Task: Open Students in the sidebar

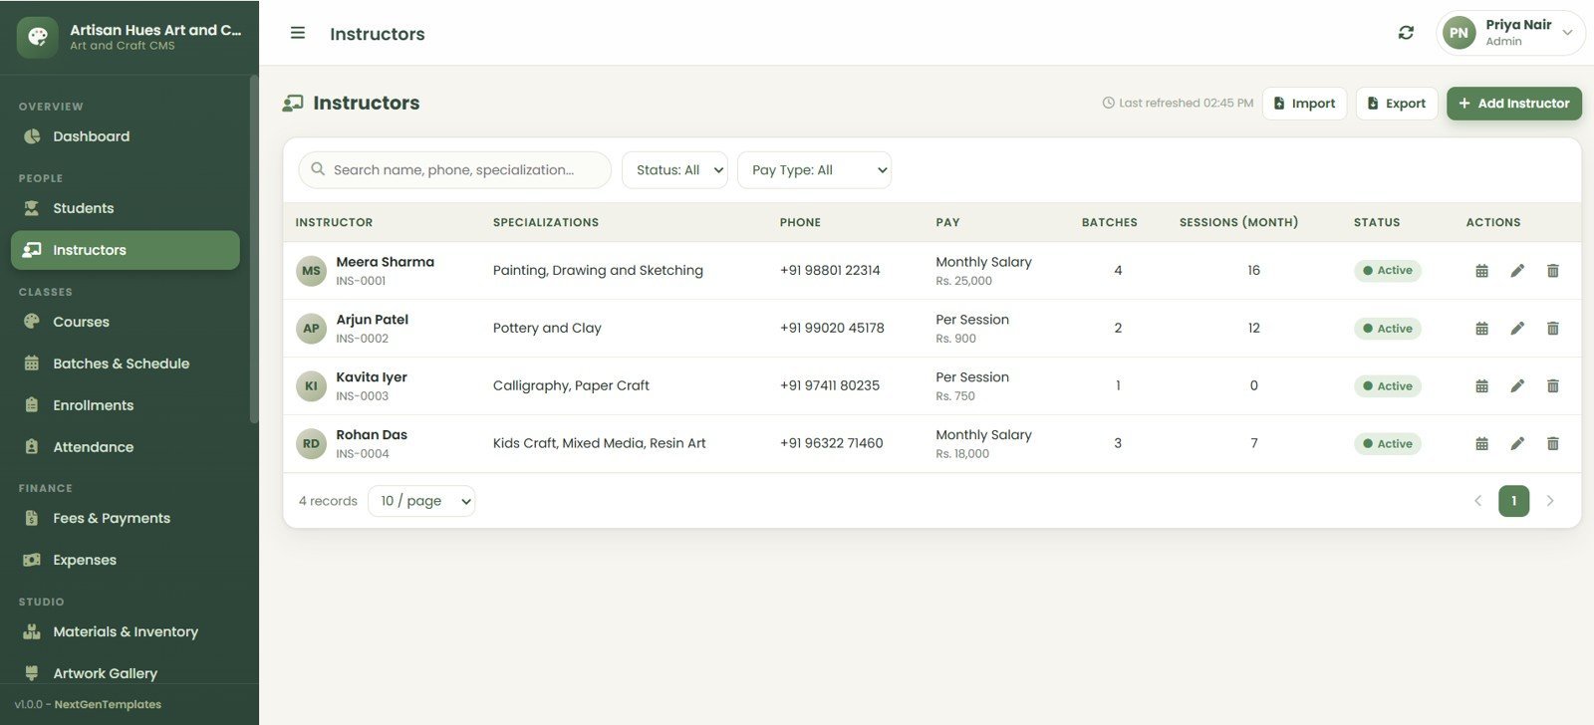Action: (x=125, y=208)
